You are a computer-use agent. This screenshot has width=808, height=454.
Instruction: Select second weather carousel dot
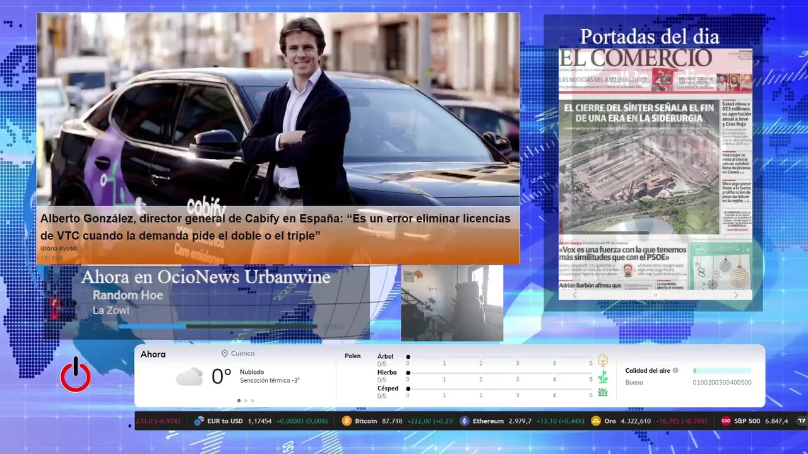246,400
